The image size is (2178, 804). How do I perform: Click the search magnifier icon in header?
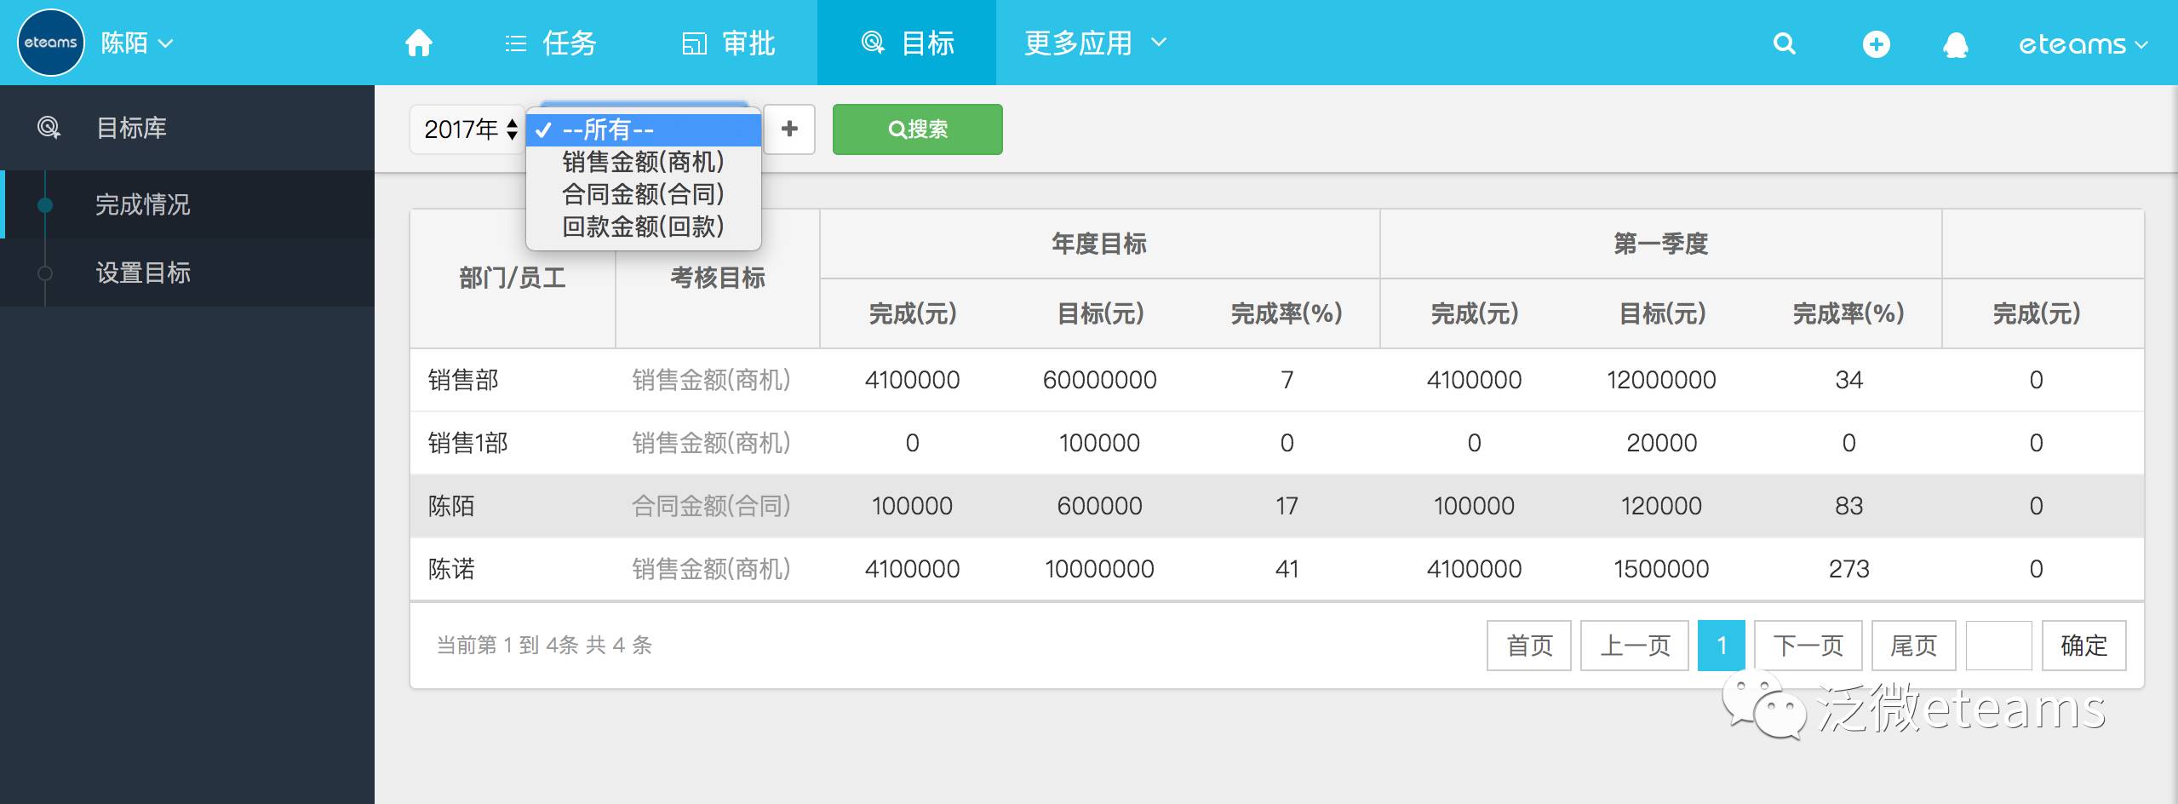pos(1784,43)
